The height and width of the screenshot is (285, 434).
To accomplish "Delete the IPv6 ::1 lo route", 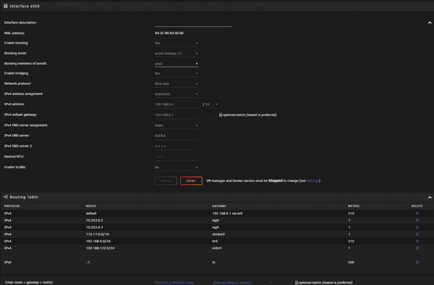I will coord(417,262).
